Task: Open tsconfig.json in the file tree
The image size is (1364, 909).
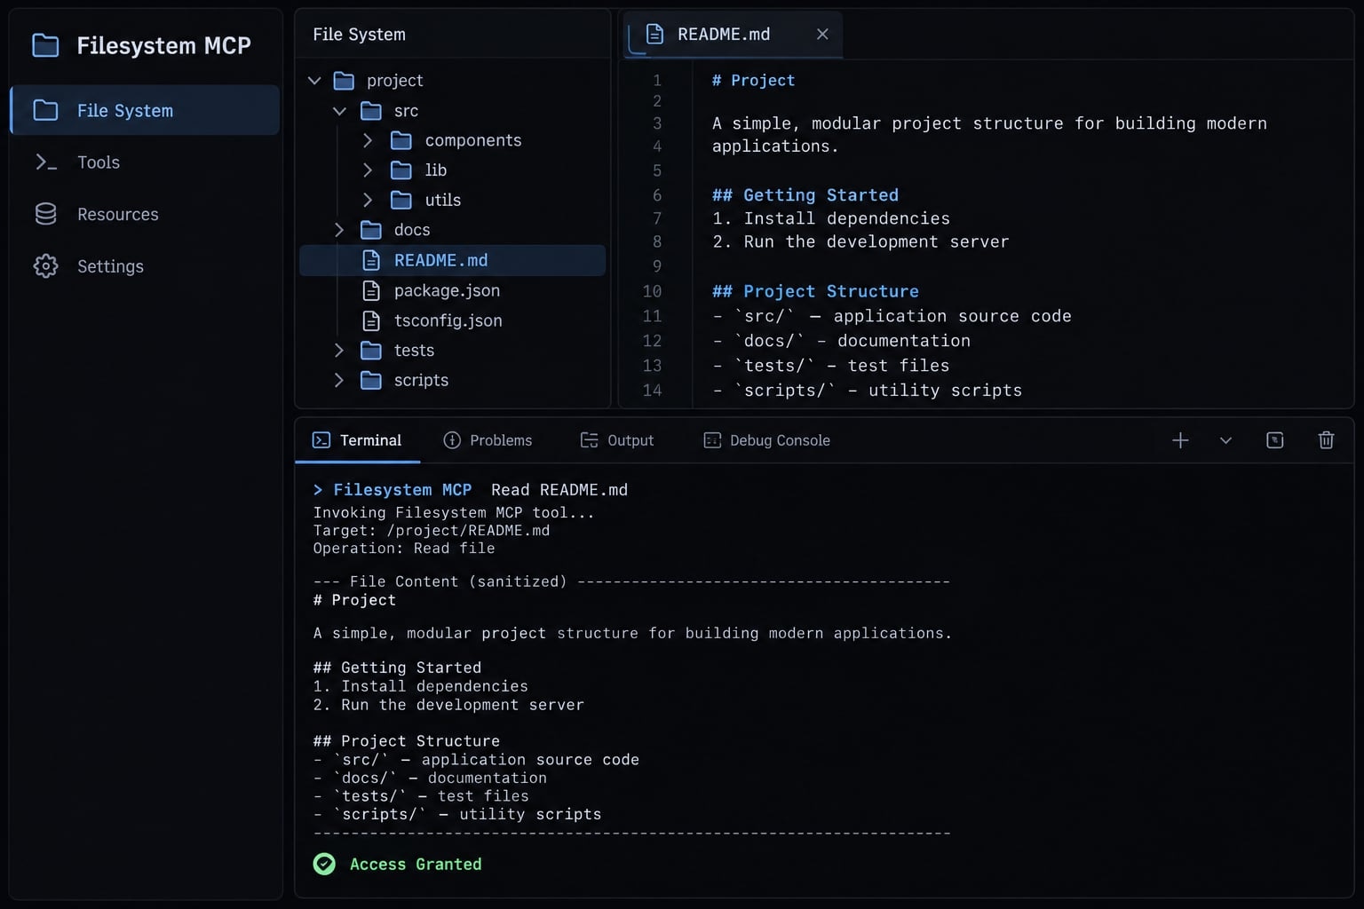Action: [448, 320]
